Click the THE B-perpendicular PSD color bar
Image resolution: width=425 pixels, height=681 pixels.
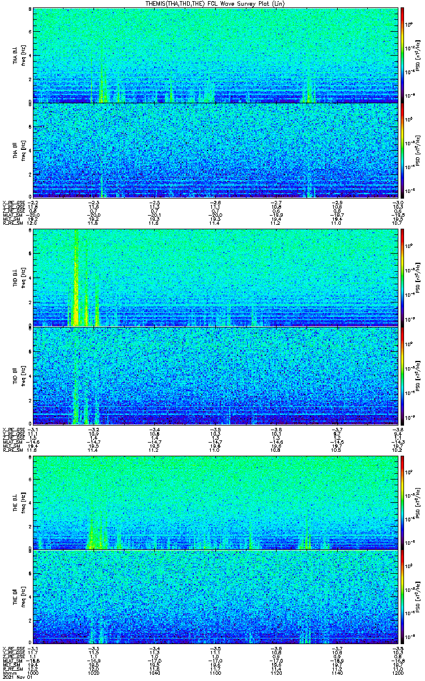[403, 502]
